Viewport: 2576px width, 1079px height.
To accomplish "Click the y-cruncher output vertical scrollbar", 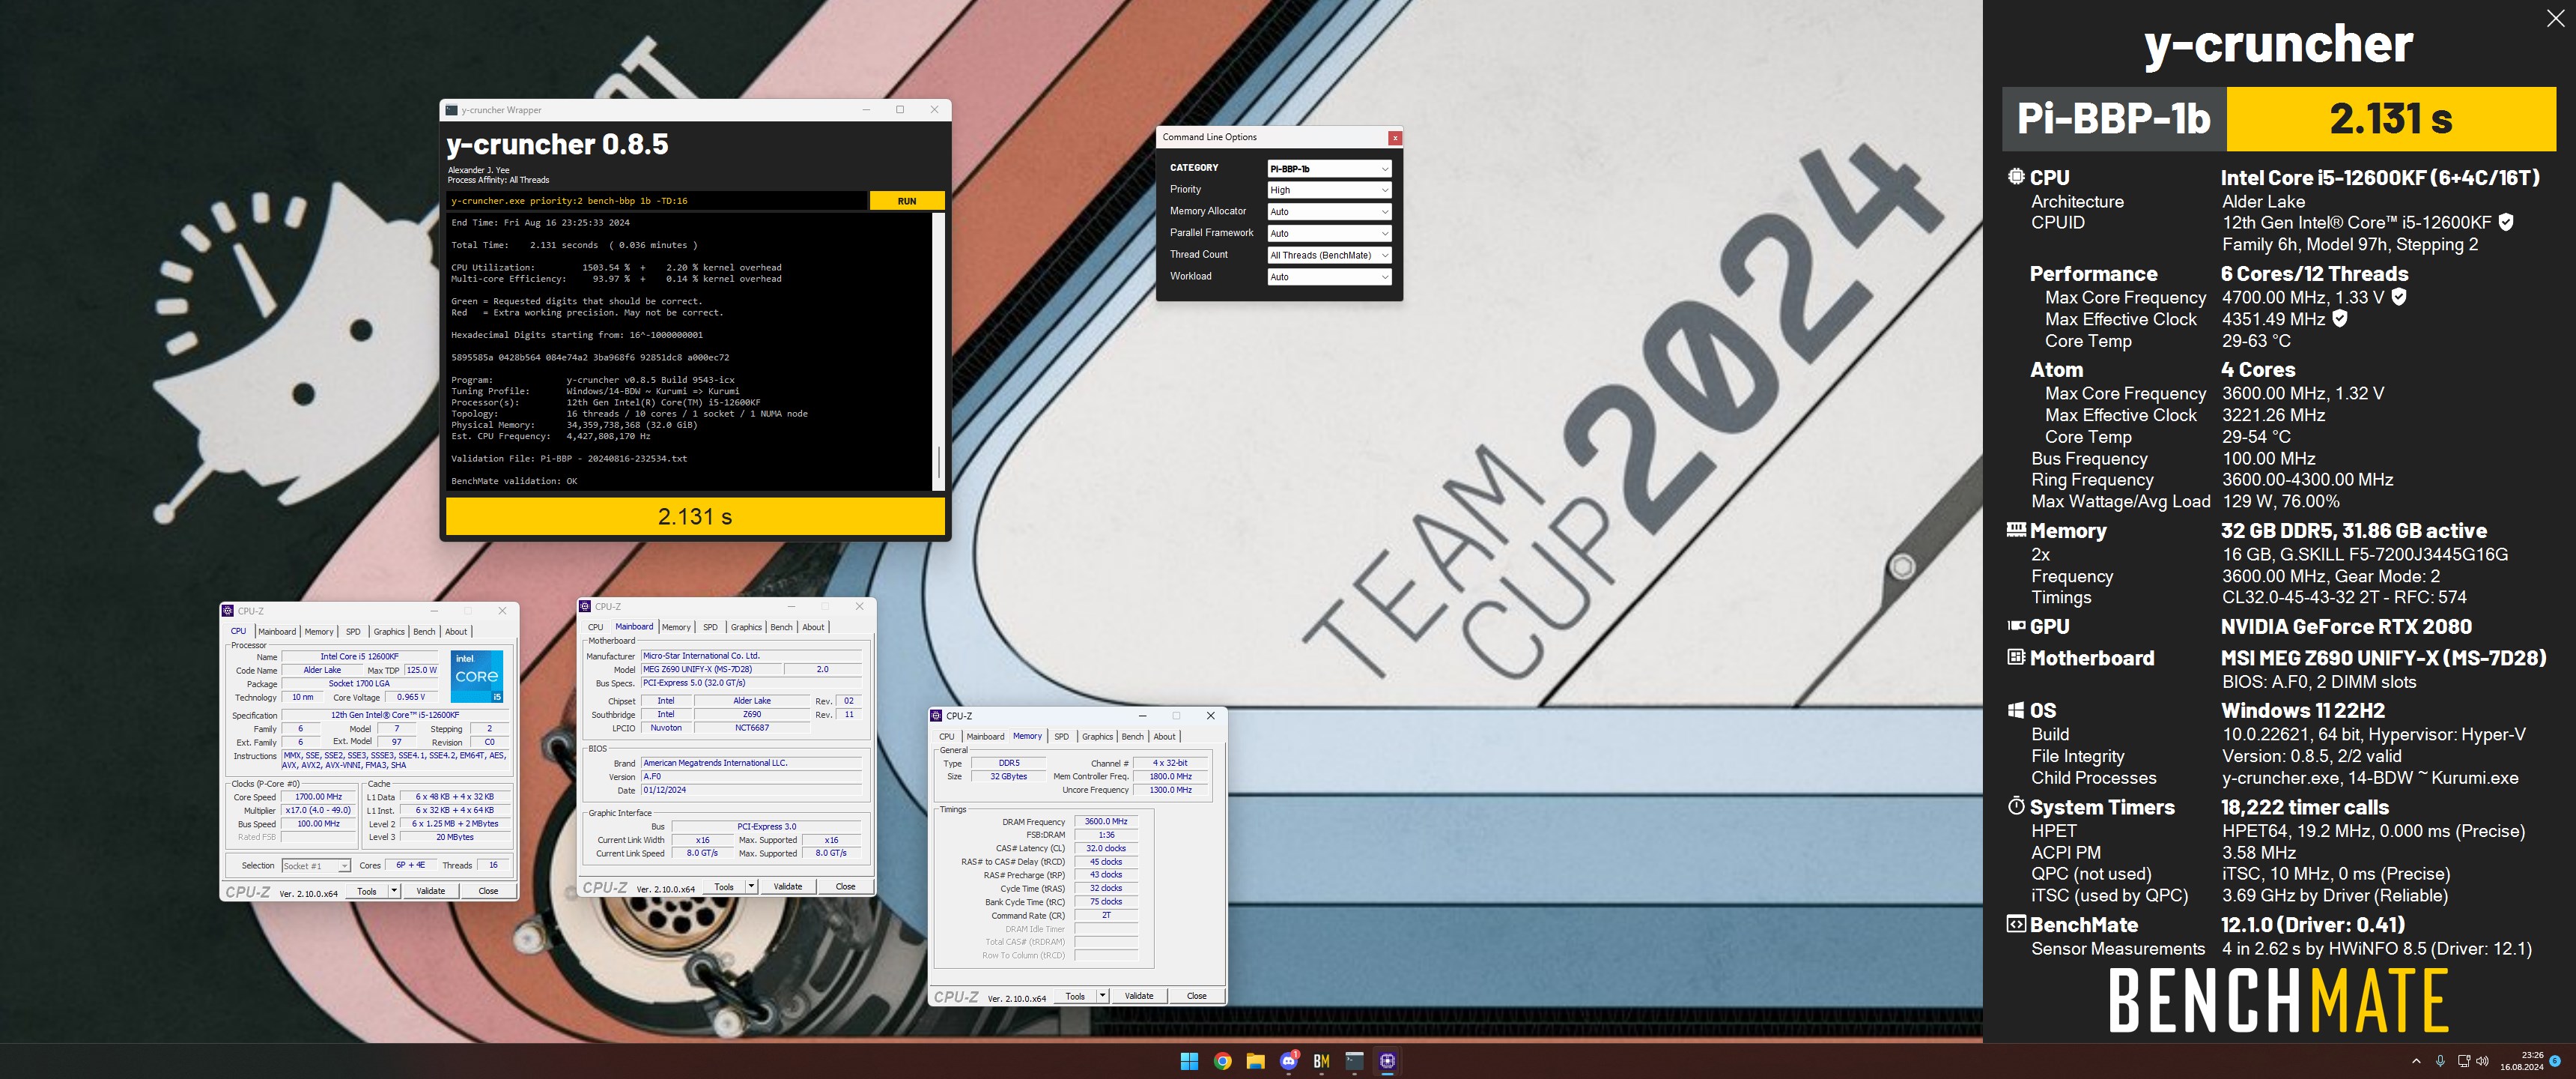I will coord(938,351).
